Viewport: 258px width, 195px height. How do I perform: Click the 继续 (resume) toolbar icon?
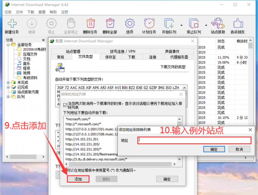tap(32, 23)
